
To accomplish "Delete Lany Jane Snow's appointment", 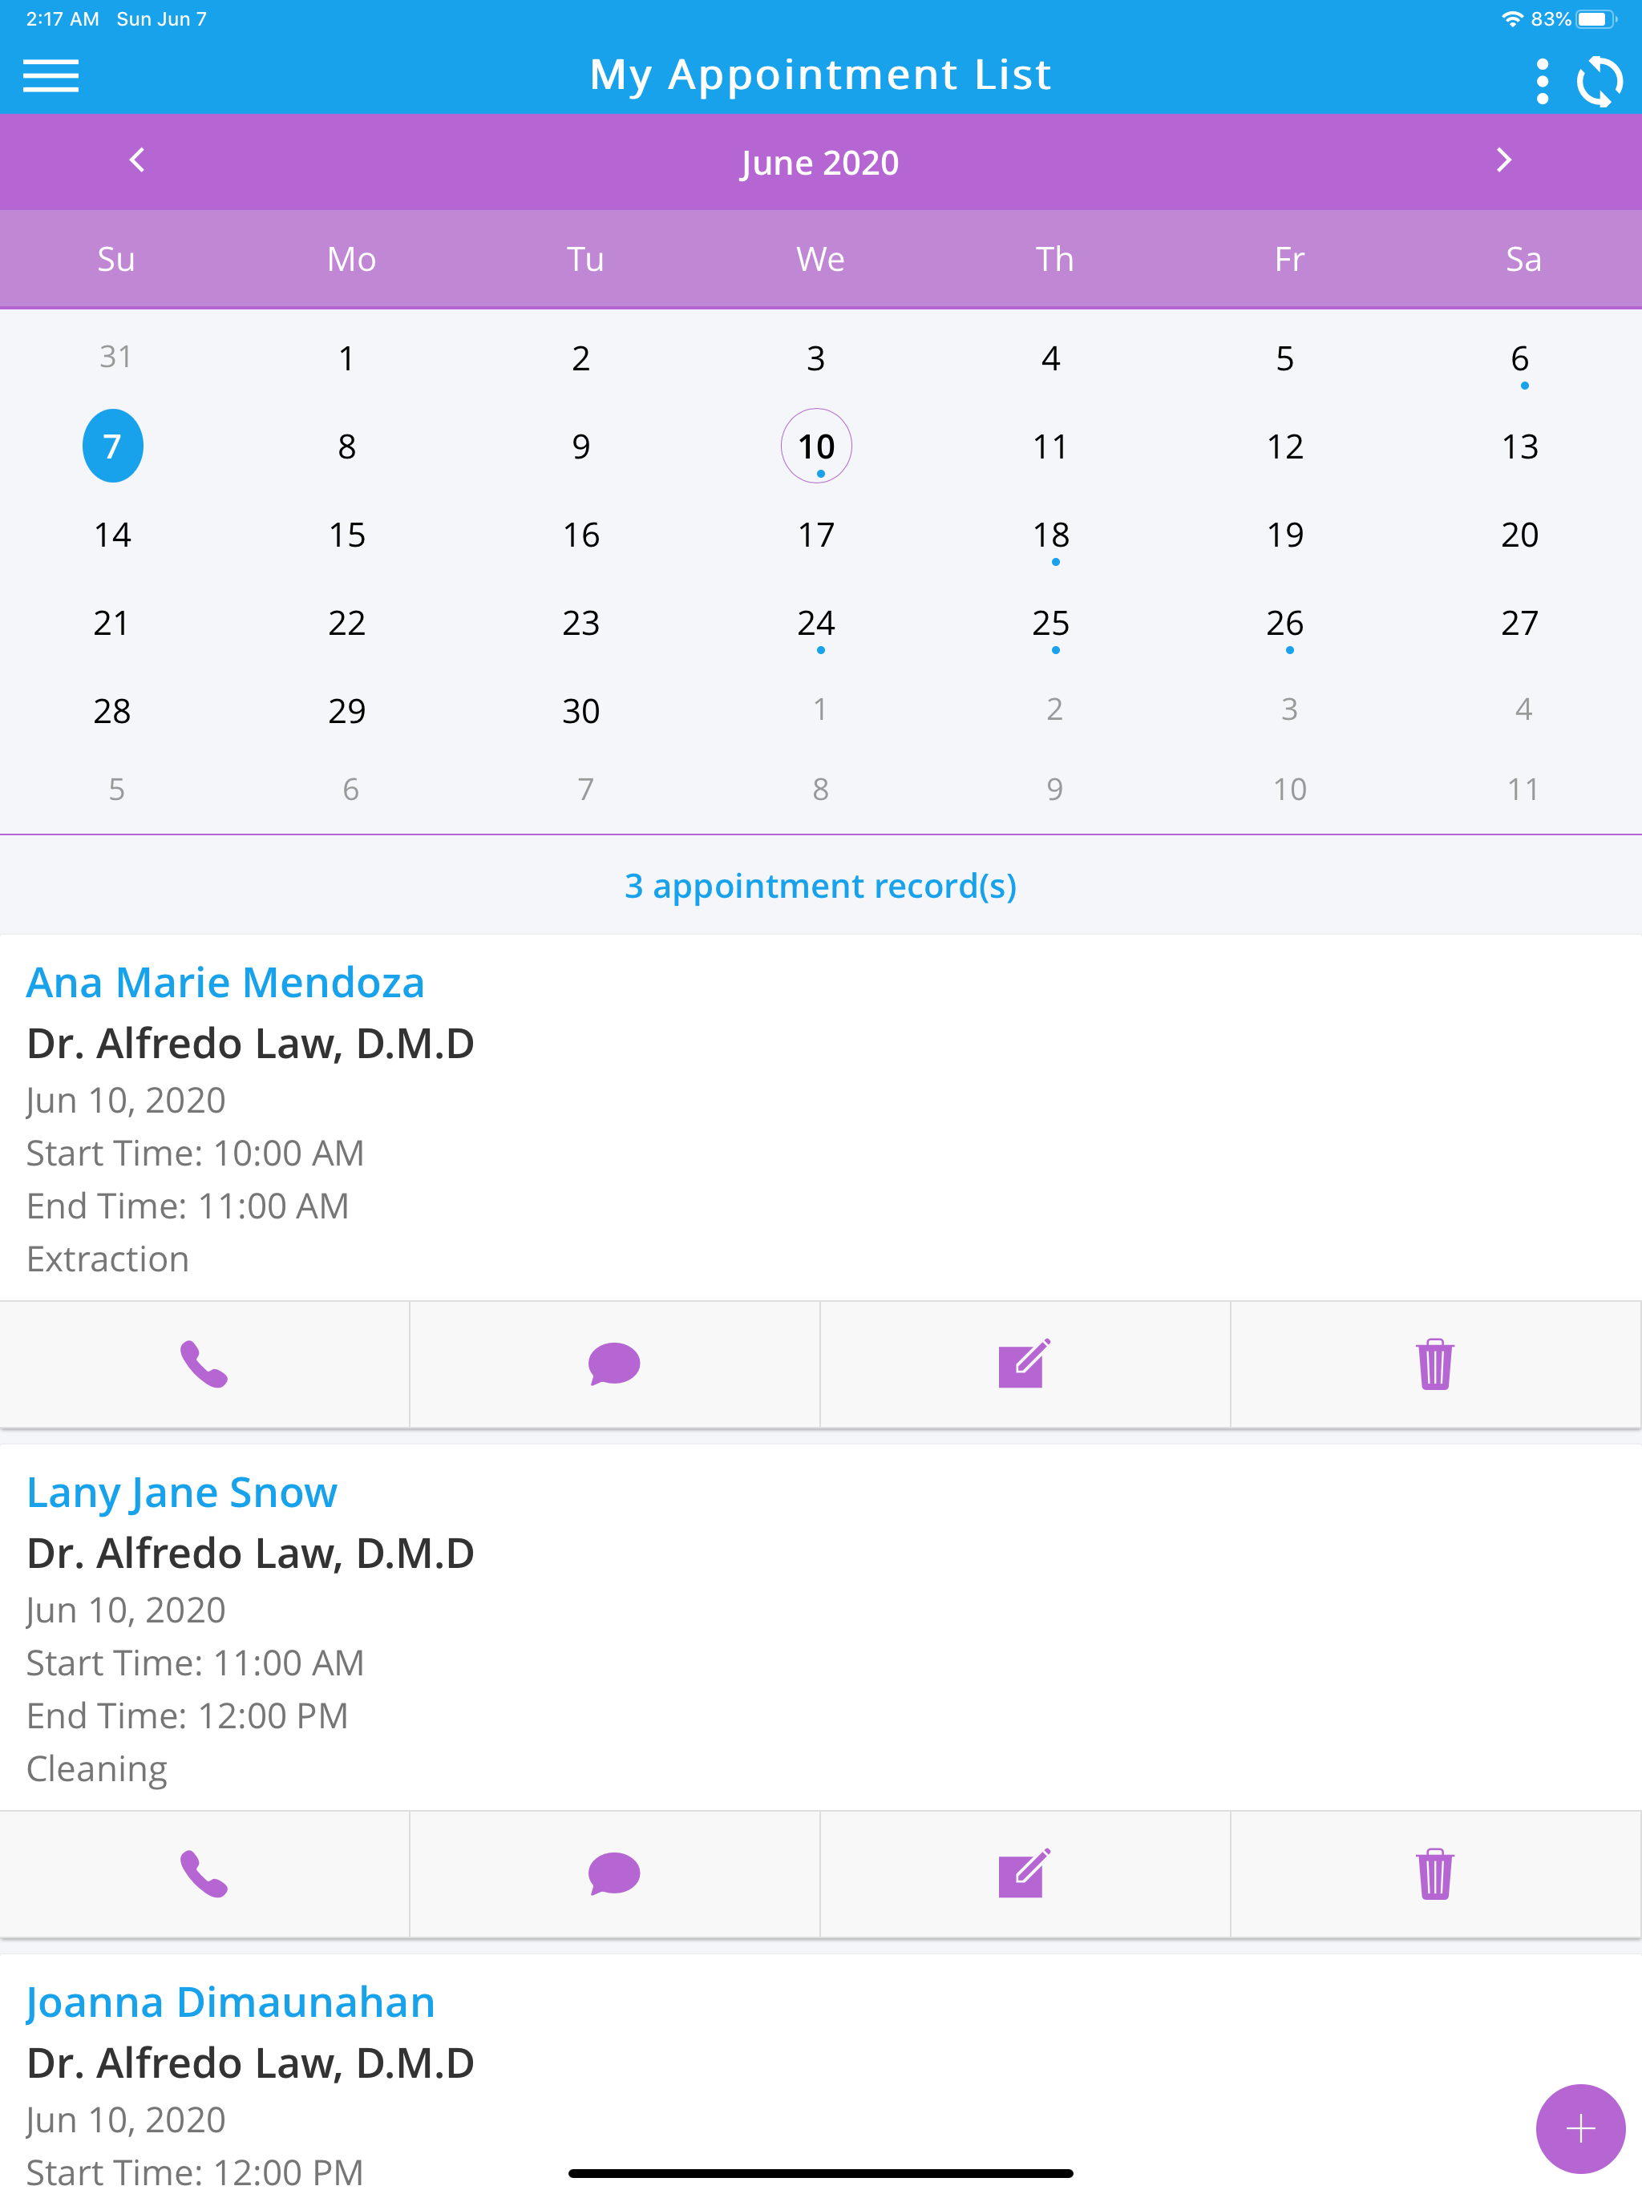I will 1434,1873.
